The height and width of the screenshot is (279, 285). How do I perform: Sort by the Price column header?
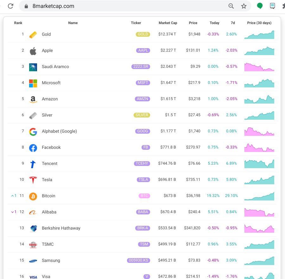coord(193,23)
